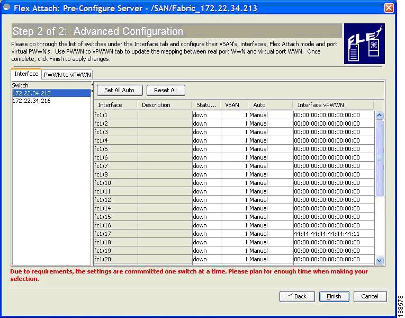The image size is (405, 318).
Task: Select the fc1/7 interface cell
Action: coord(116,166)
